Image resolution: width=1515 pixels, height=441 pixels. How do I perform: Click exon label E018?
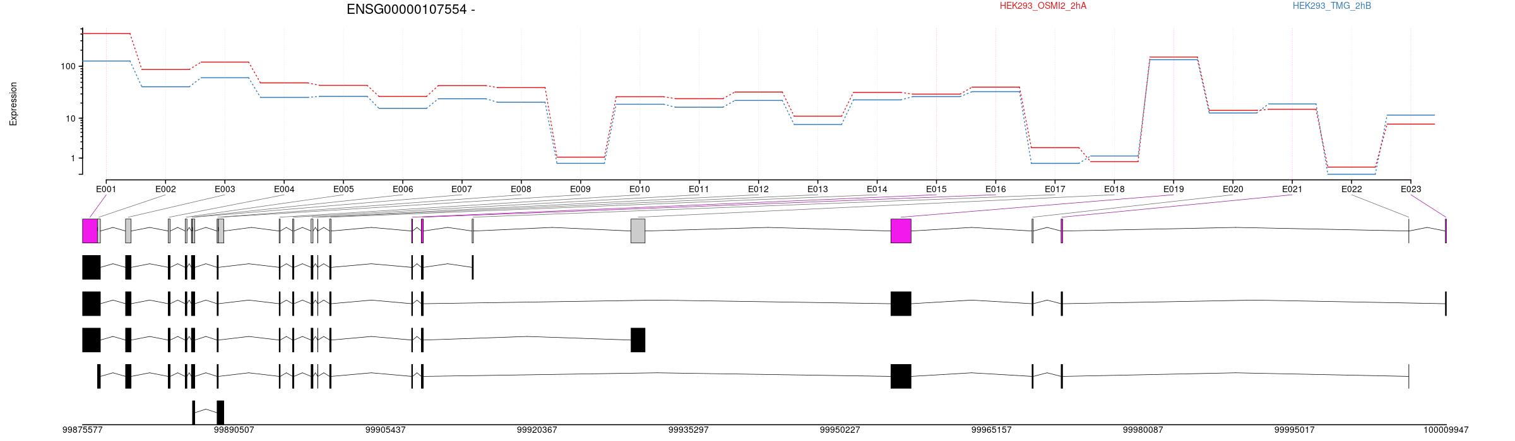1114,189
